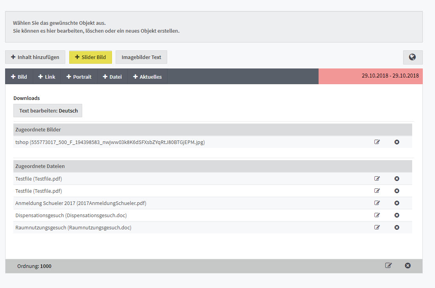Remove the first Testfile.pdf entry
The height and width of the screenshot is (288, 435).
click(x=397, y=179)
